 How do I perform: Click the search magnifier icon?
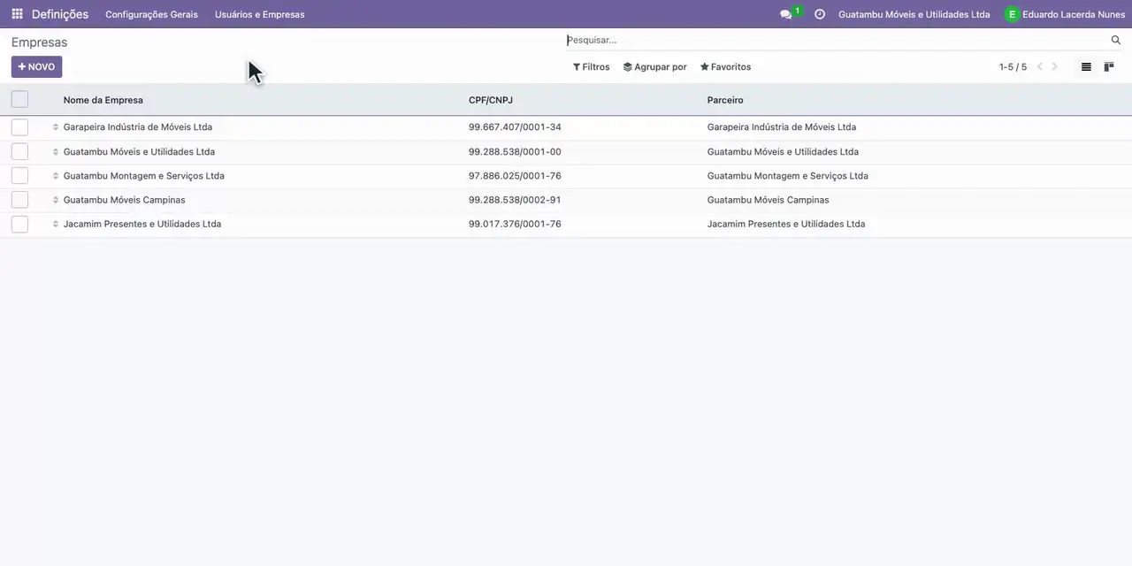pyautogui.click(x=1116, y=40)
